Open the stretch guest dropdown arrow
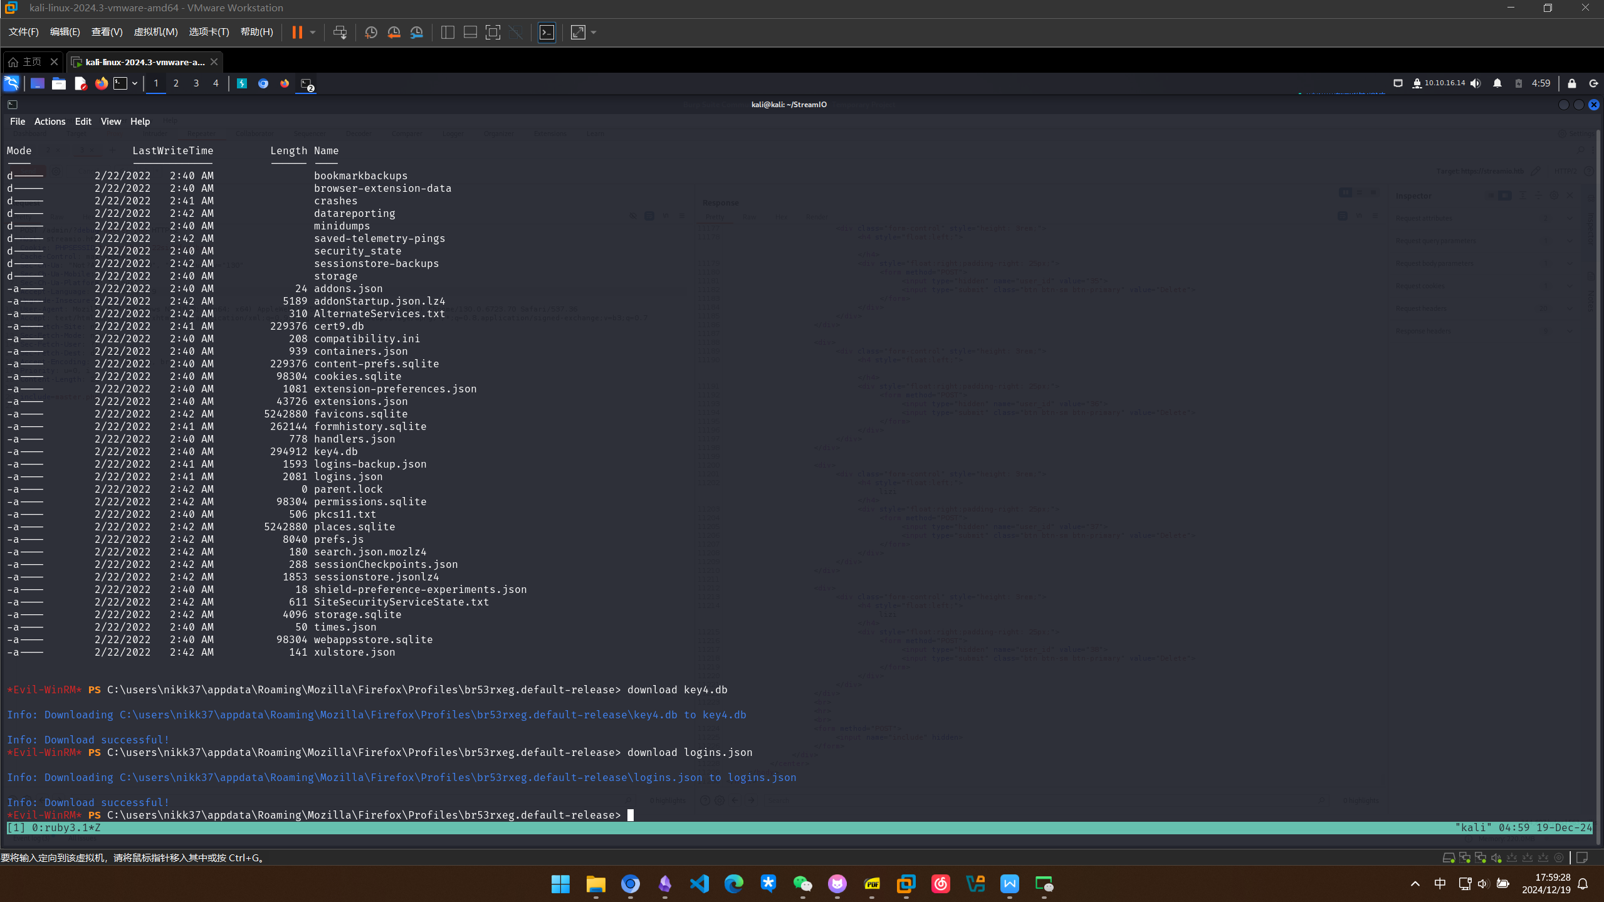Viewport: 1604px width, 902px height. (x=594, y=33)
